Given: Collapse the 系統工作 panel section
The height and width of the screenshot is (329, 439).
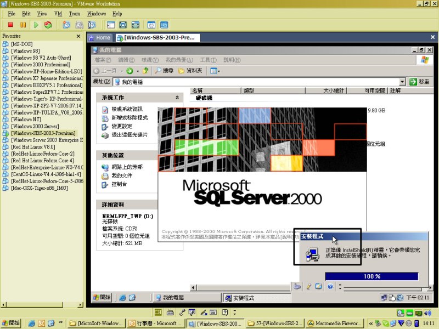Looking at the screenshot, I should (177, 98).
